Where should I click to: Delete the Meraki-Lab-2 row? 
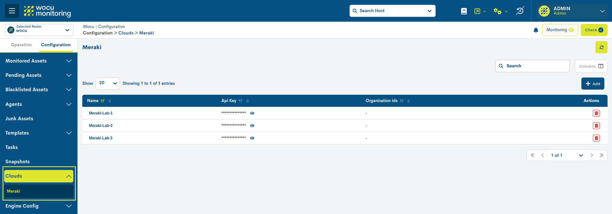tap(596, 126)
